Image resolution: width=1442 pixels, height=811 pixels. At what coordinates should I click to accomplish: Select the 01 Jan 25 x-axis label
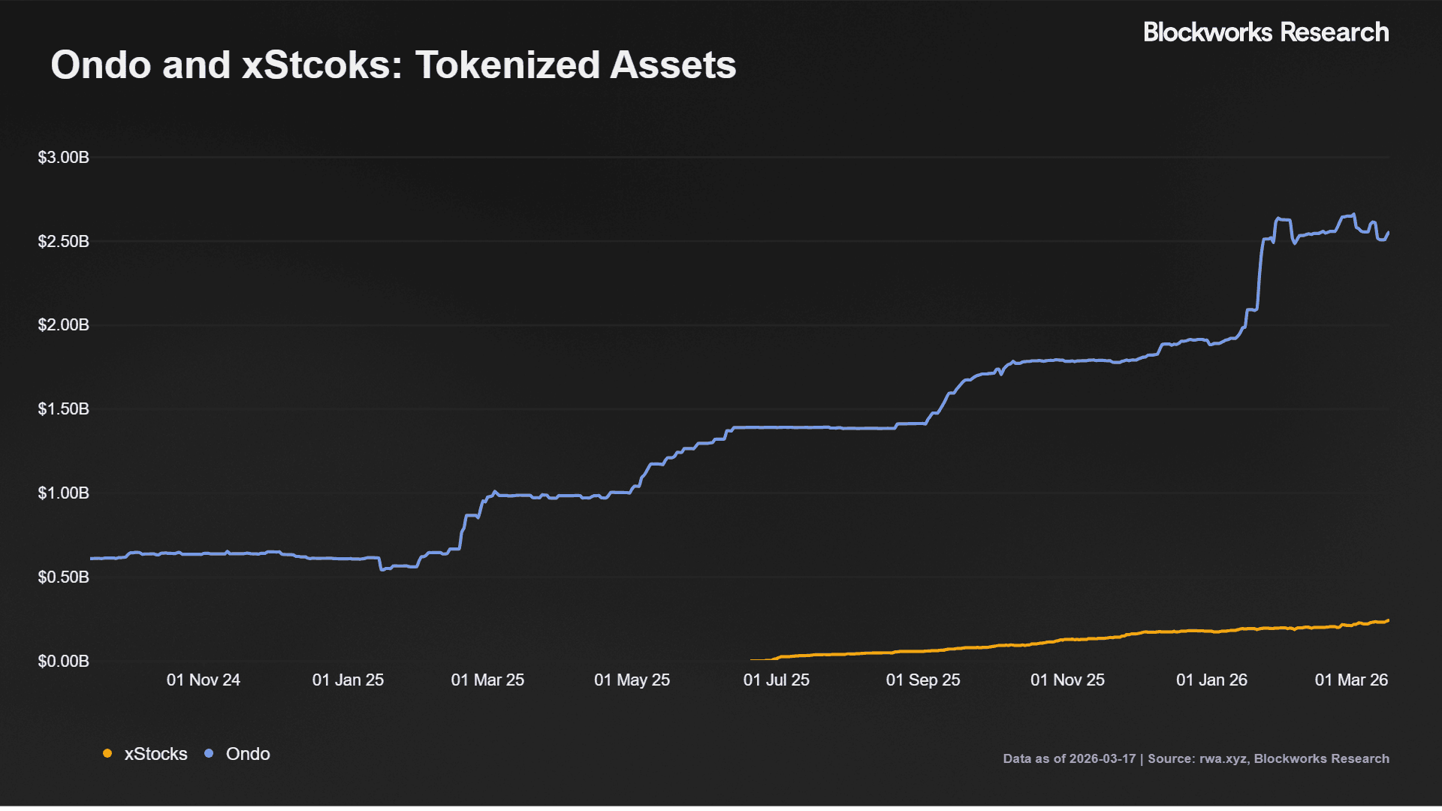(348, 680)
